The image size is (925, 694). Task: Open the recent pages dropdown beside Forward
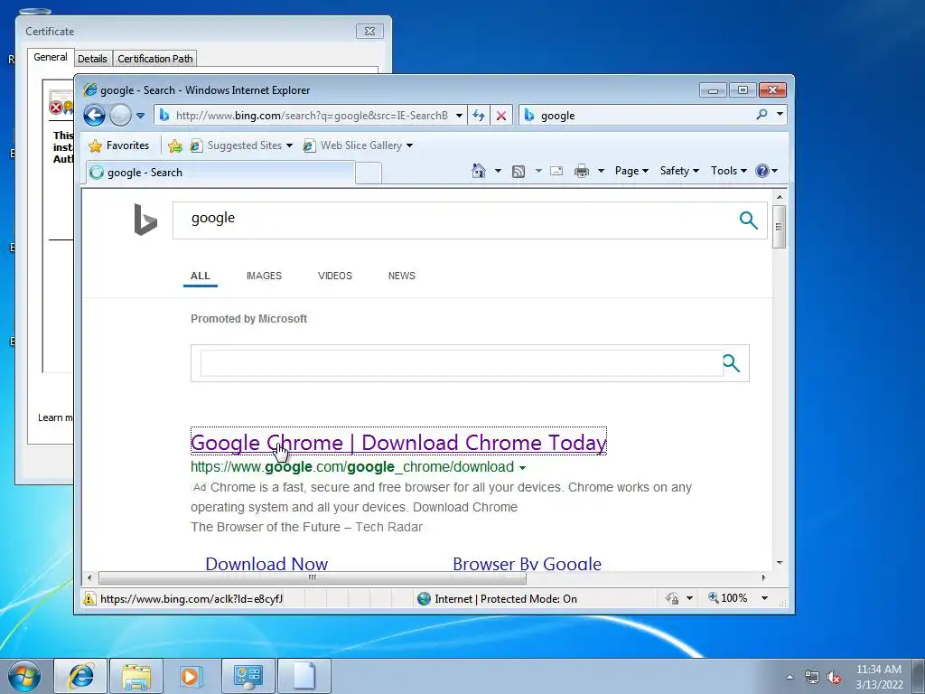pyautogui.click(x=140, y=116)
